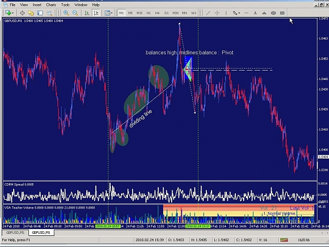Toggle the Terminal panel icon
Screen dimensions: 329x247
[x=40, y=13]
